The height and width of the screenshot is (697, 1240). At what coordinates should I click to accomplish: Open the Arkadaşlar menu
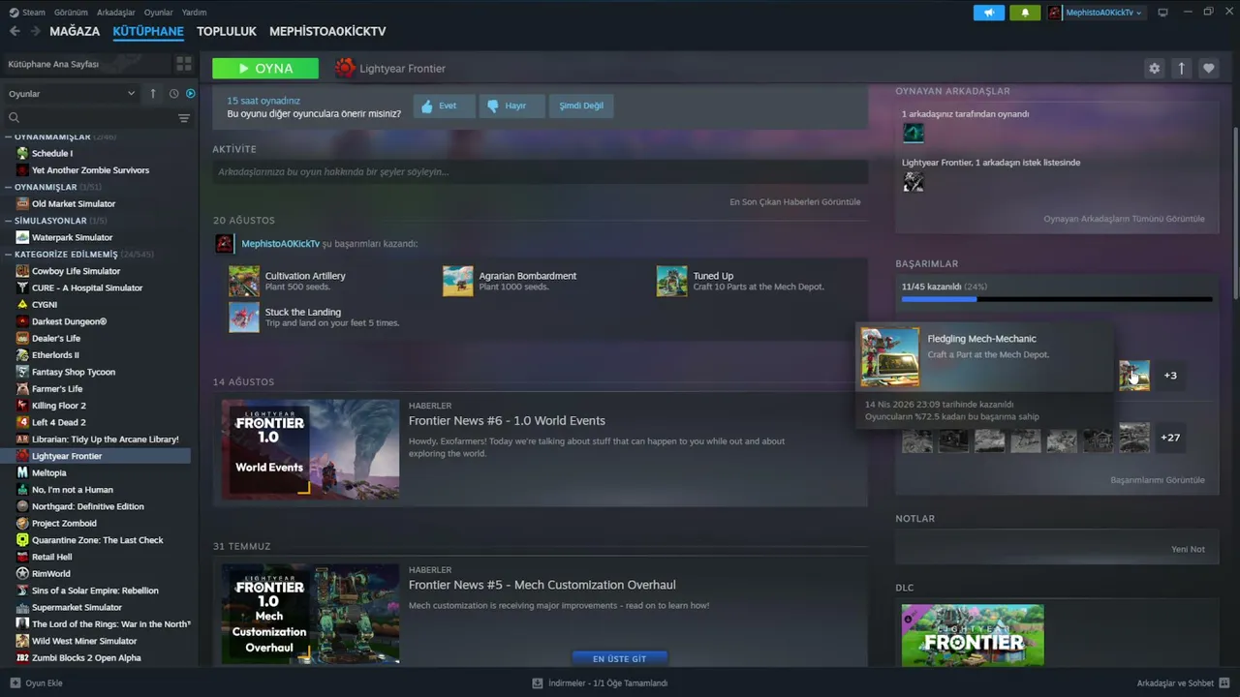tap(116, 13)
